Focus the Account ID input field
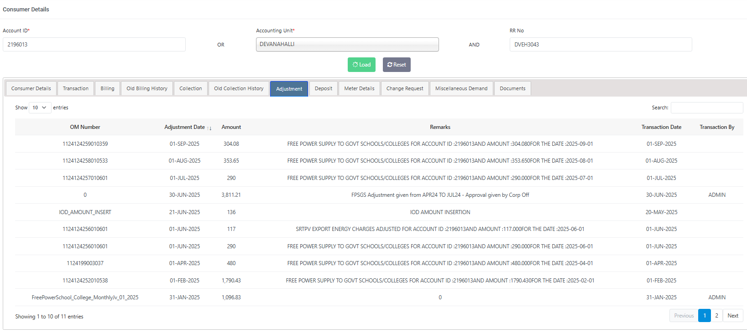 tap(94, 45)
